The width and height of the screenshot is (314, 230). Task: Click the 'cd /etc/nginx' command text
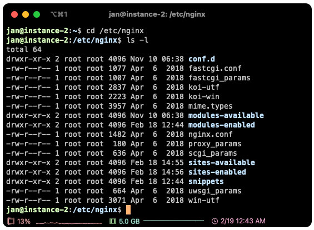115,30
